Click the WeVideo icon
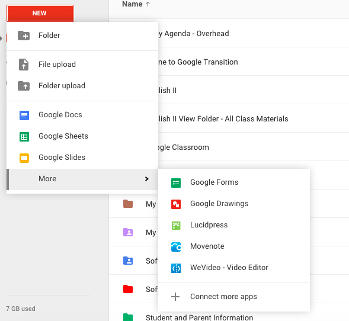 (x=176, y=268)
